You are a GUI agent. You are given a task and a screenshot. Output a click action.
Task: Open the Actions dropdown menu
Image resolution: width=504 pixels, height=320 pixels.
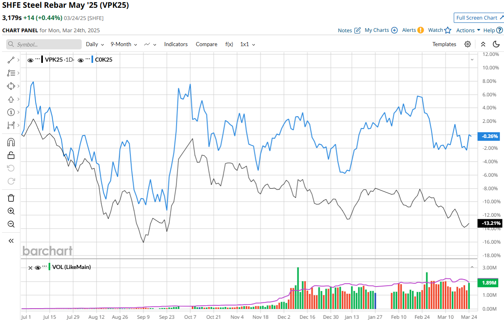(468, 30)
